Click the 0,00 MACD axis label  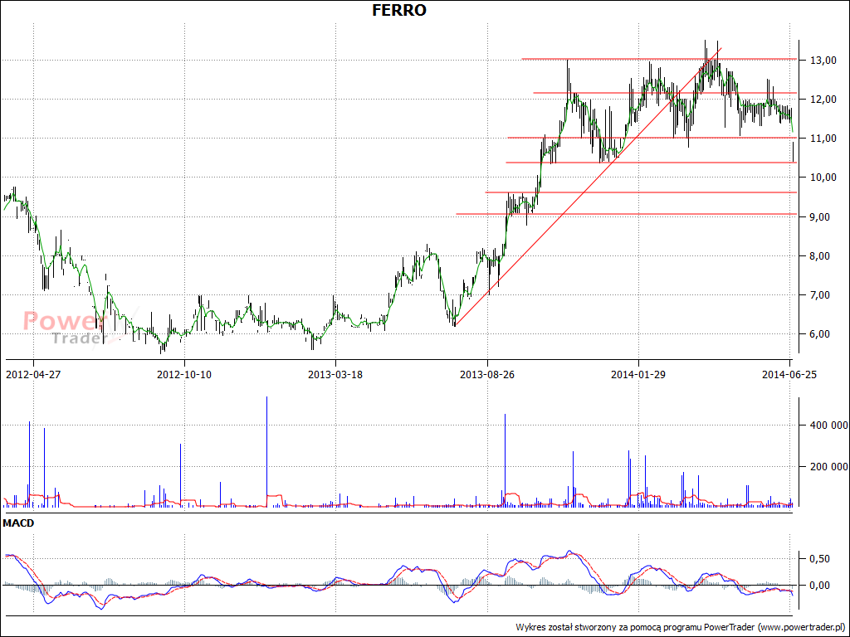pos(821,586)
